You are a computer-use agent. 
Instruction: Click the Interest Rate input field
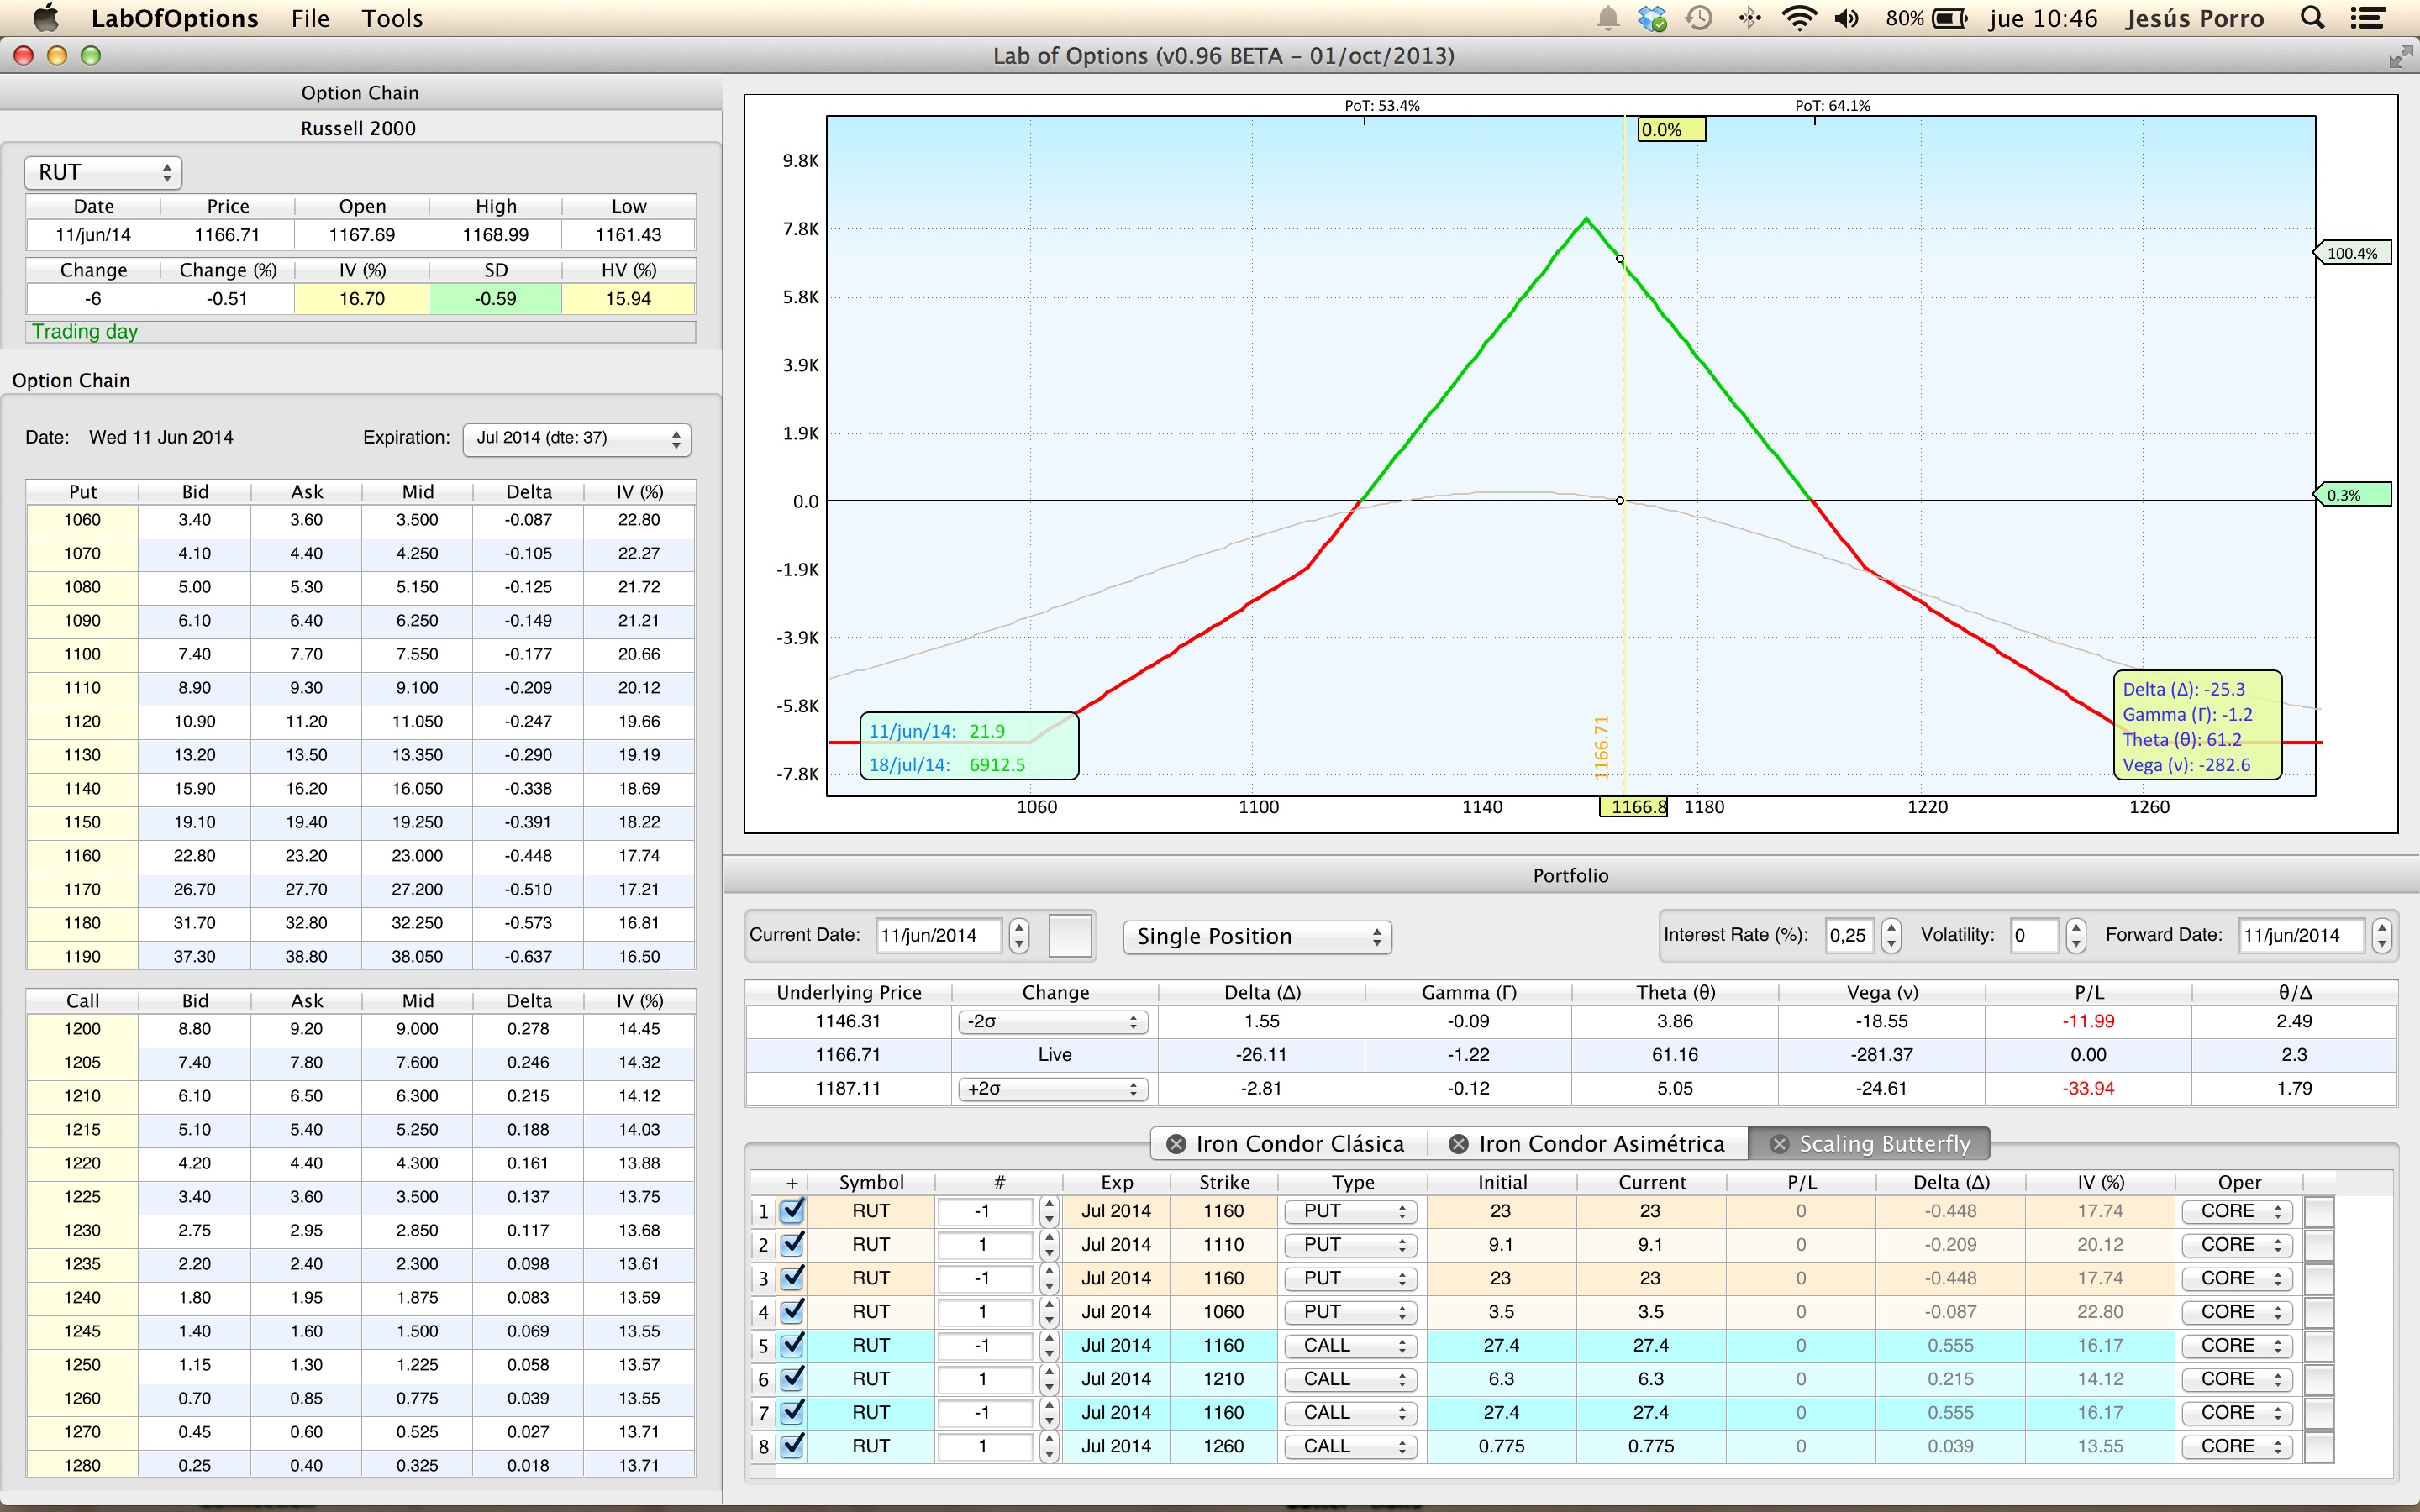(x=1850, y=936)
